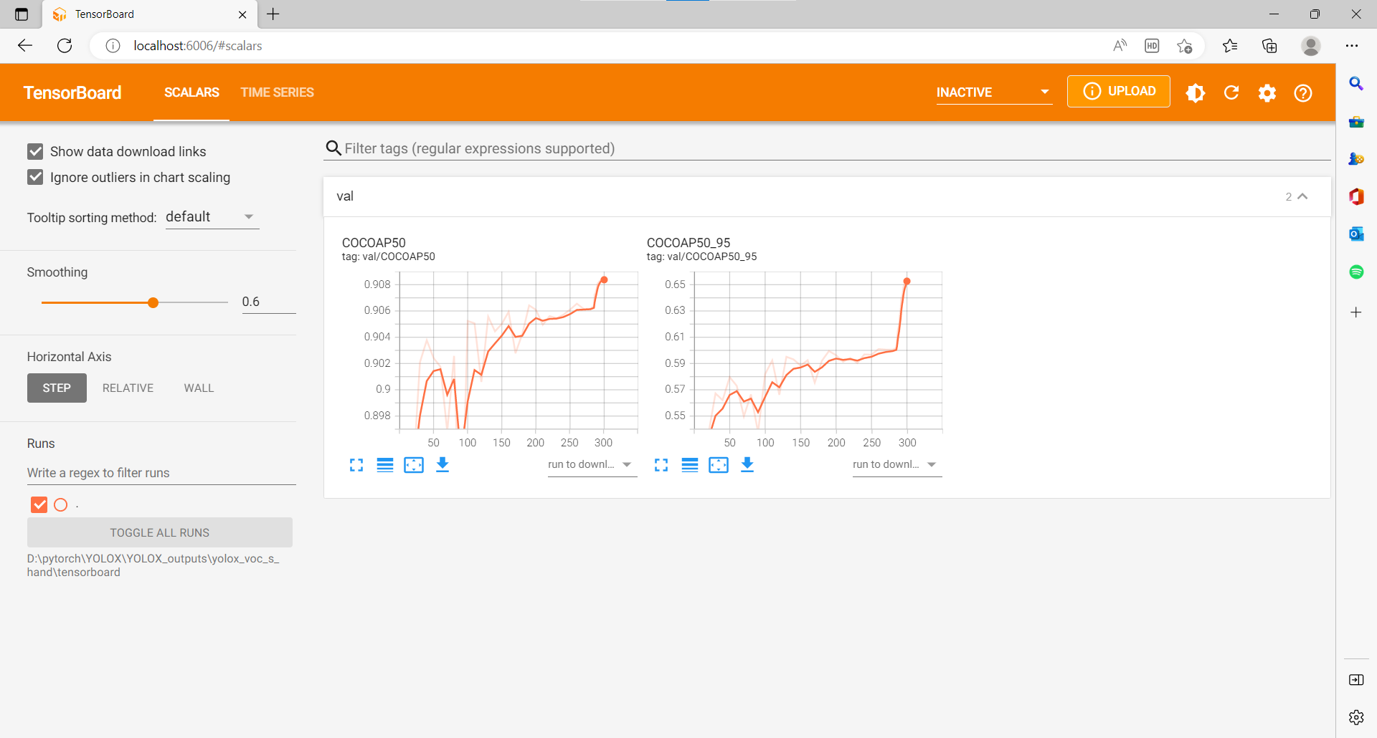Open the TensorBoard help icon
Viewport: 1377px width, 738px height.
click(1303, 92)
